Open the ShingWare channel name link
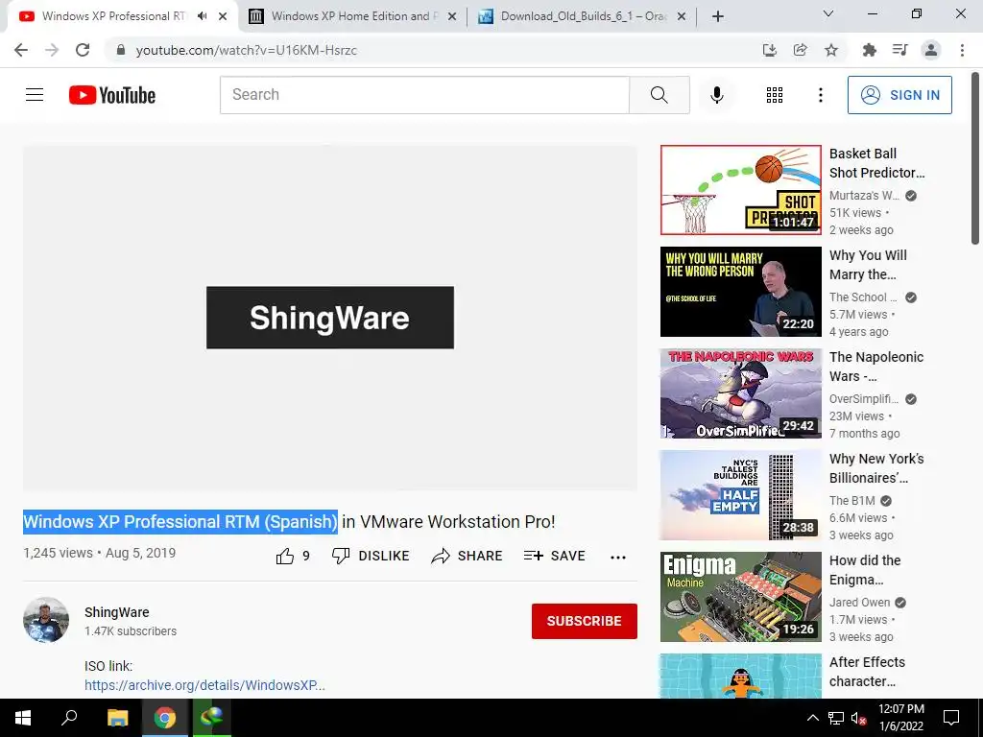Image resolution: width=983 pixels, height=737 pixels. [116, 612]
